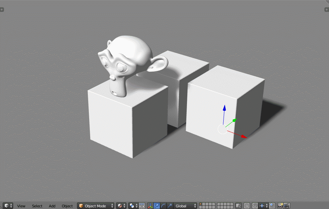Open the snap element type dropdown
This screenshot has width=329, height=209.
pyautogui.click(x=263, y=206)
